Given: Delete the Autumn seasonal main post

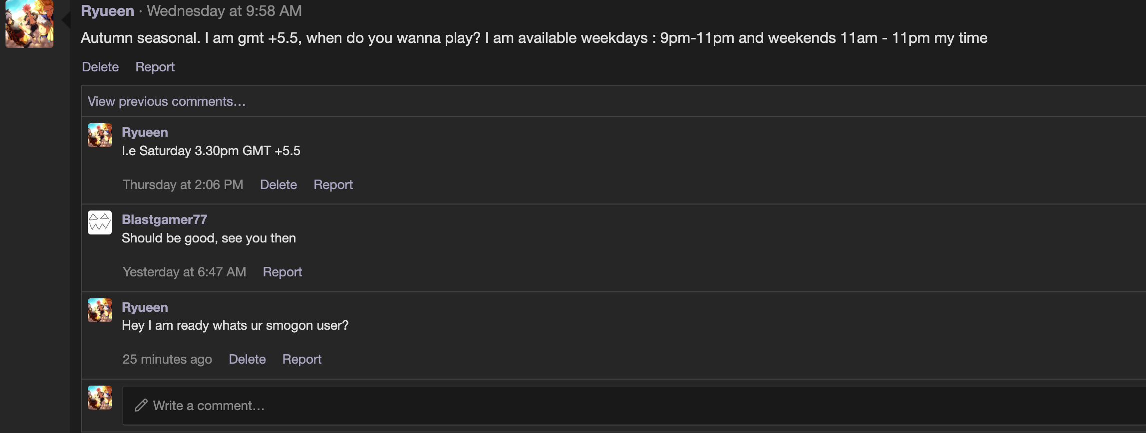Looking at the screenshot, I should (100, 67).
